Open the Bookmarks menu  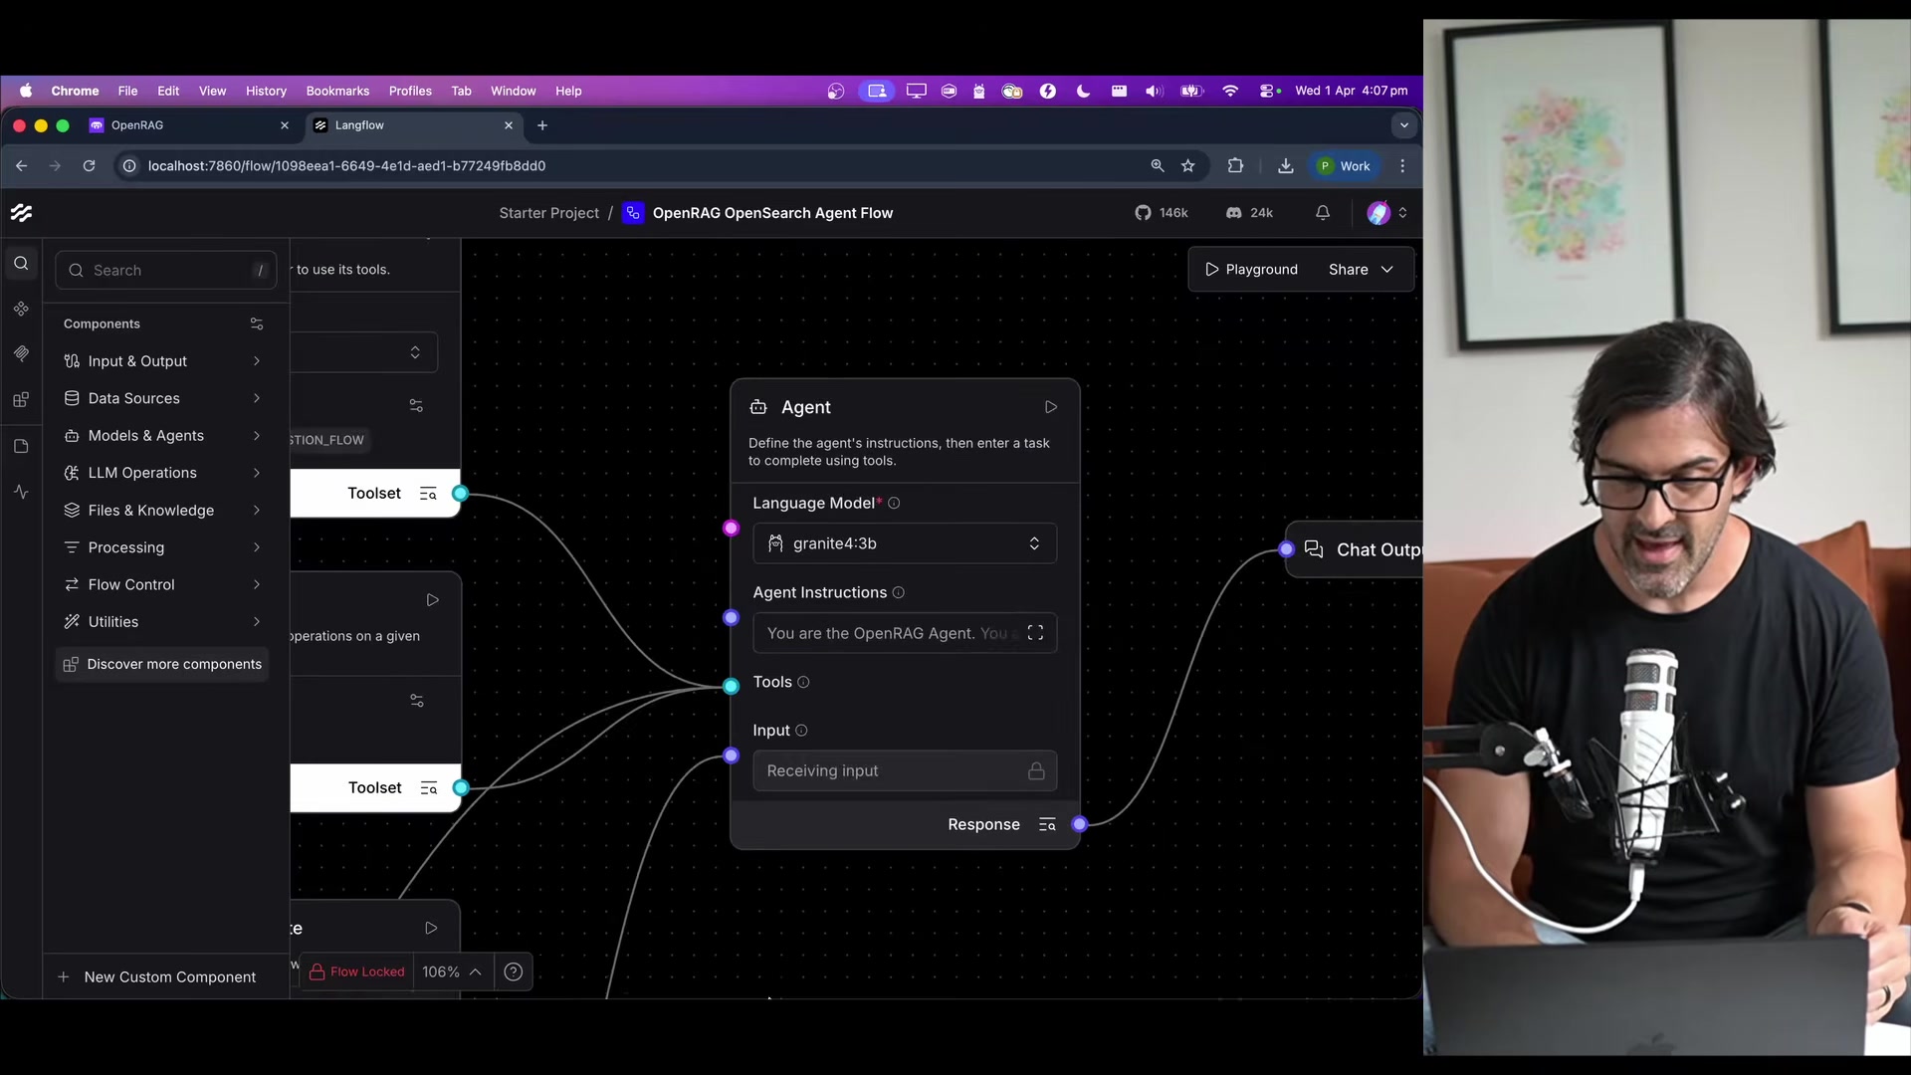pos(337,91)
